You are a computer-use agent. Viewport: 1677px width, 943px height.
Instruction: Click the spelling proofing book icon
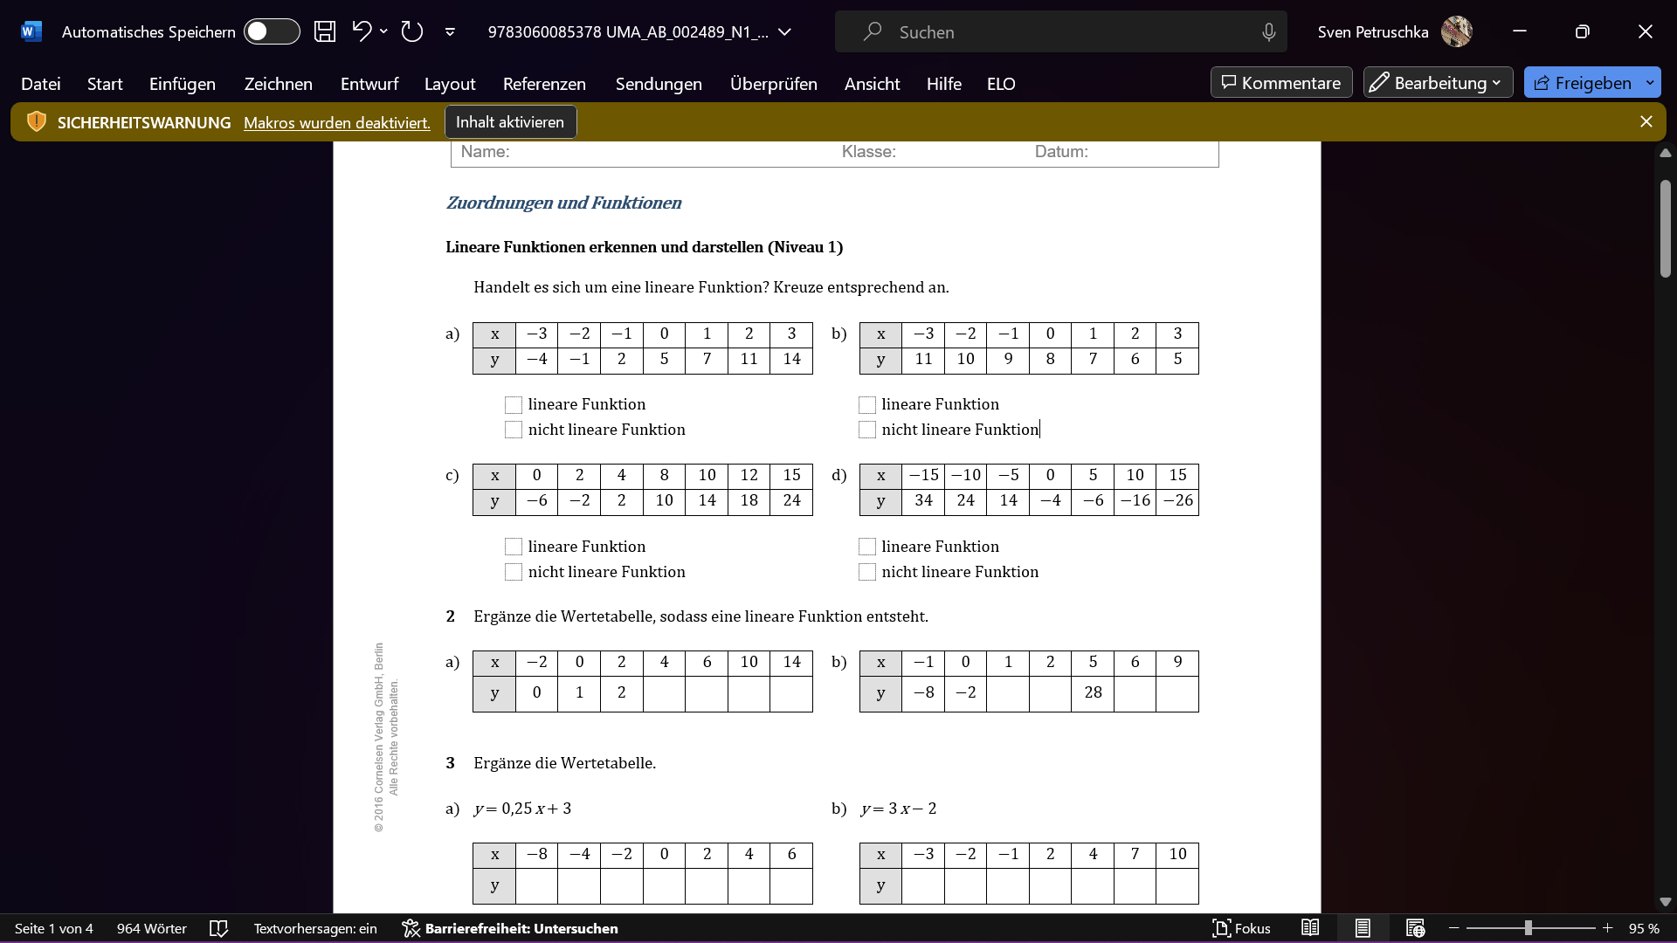(x=219, y=928)
